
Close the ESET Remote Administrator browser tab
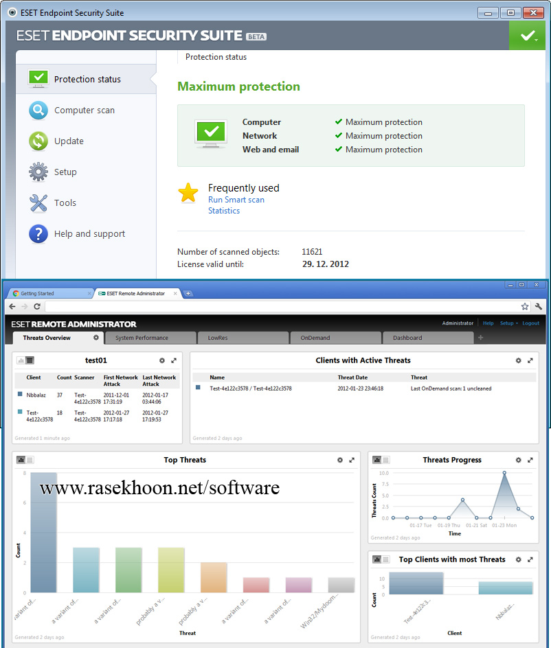[x=175, y=293]
